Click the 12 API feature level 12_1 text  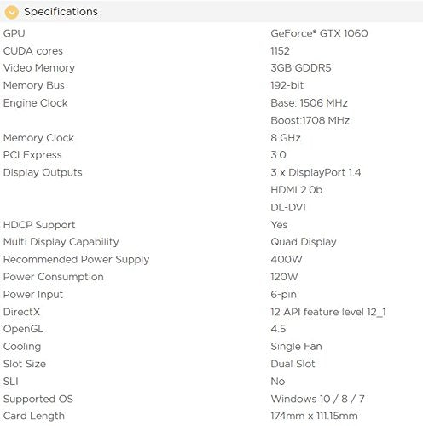click(x=328, y=312)
